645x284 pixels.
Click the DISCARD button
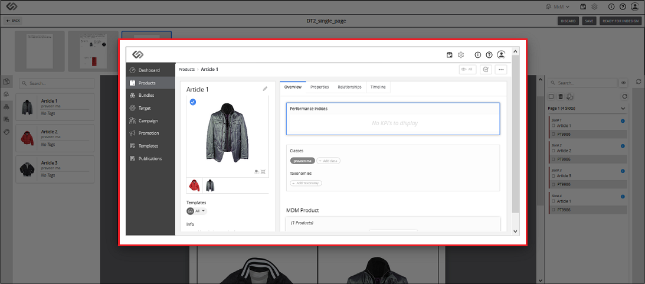568,21
